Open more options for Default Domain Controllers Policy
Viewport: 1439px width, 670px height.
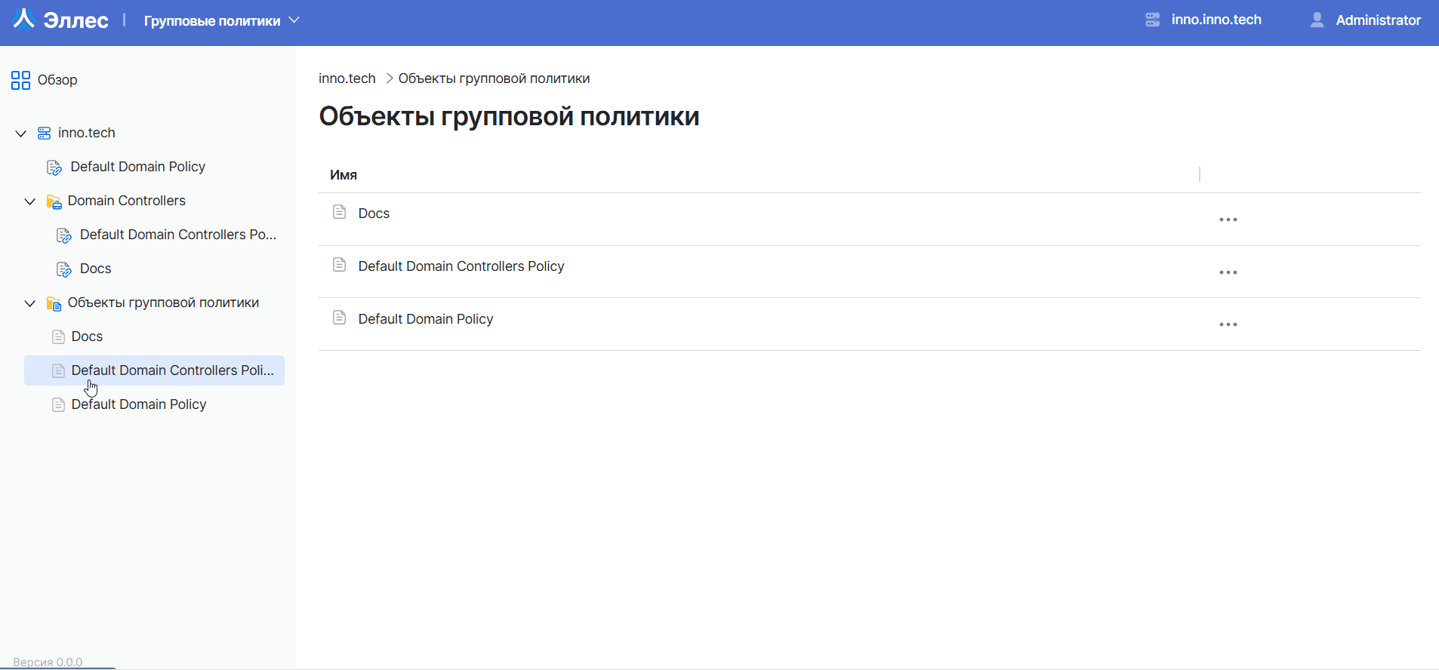click(1228, 272)
